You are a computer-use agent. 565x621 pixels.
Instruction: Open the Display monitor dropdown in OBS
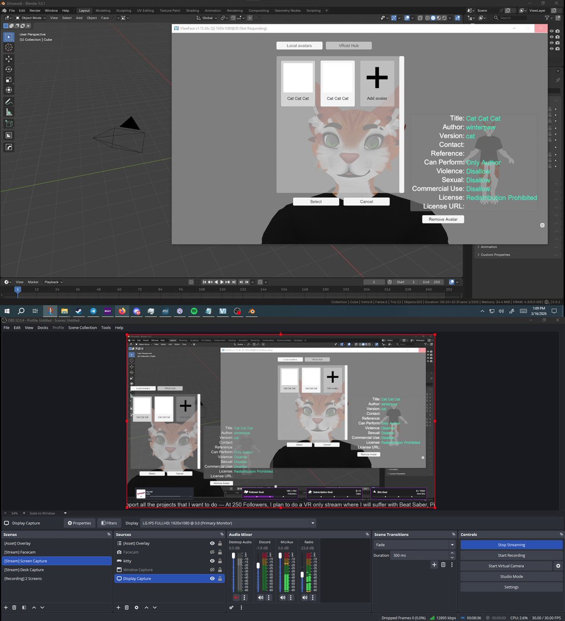point(228,523)
